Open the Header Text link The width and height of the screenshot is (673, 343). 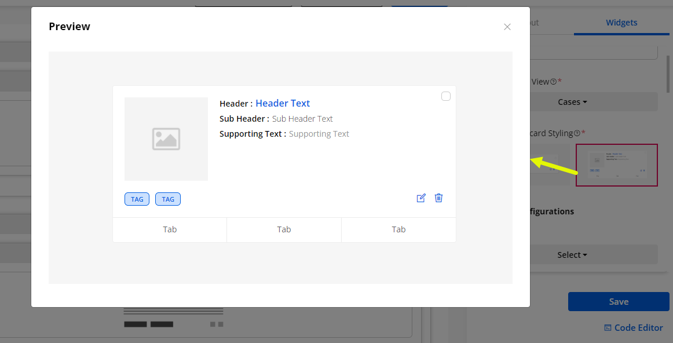[283, 103]
